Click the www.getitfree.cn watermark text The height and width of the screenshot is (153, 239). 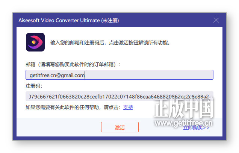[x=183, y=123]
